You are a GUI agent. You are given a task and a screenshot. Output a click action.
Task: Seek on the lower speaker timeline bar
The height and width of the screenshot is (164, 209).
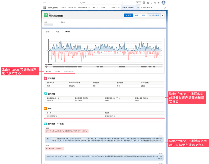tap(105, 67)
